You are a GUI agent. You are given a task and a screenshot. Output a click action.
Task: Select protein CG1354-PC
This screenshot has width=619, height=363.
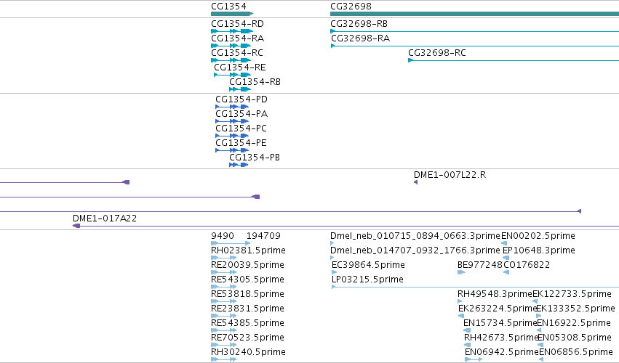point(241,129)
